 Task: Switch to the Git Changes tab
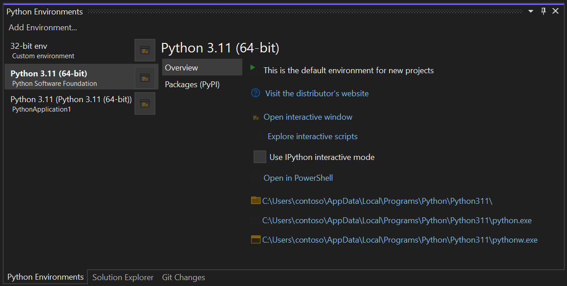(183, 277)
